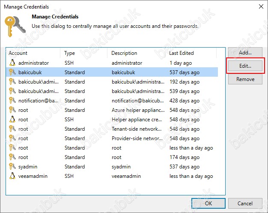The image size is (268, 213).
Task: Click the key icon next to bakicubuk
Action: [x=12, y=72]
